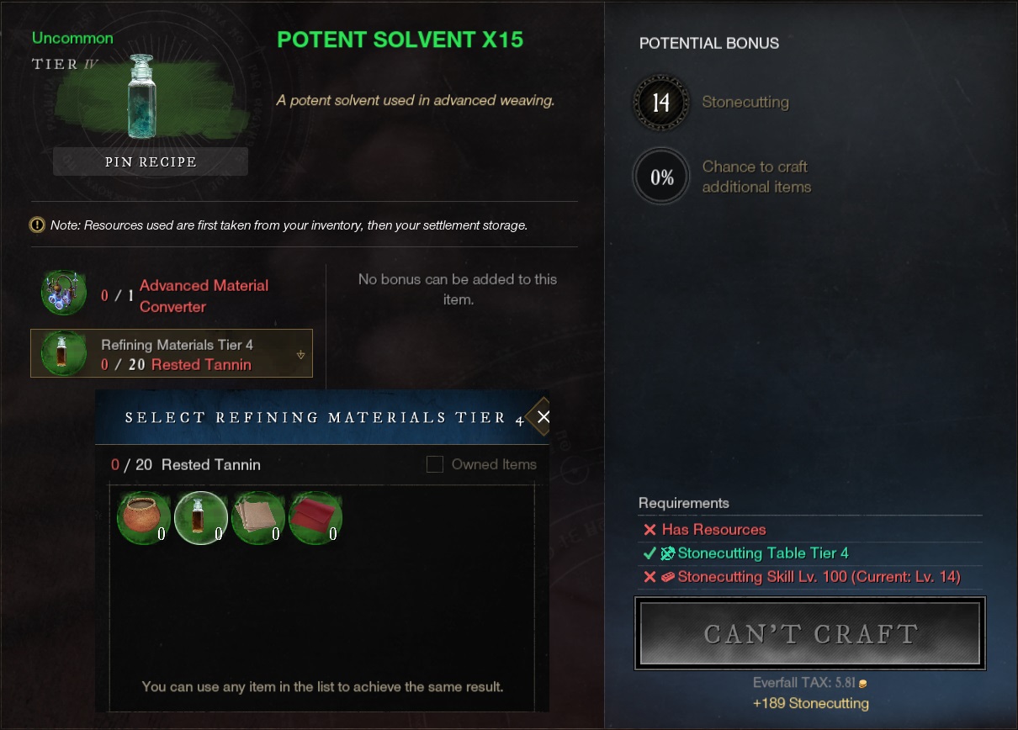The width and height of the screenshot is (1018, 730).
Task: Toggle the Owned Items checkbox
Action: tap(435, 464)
